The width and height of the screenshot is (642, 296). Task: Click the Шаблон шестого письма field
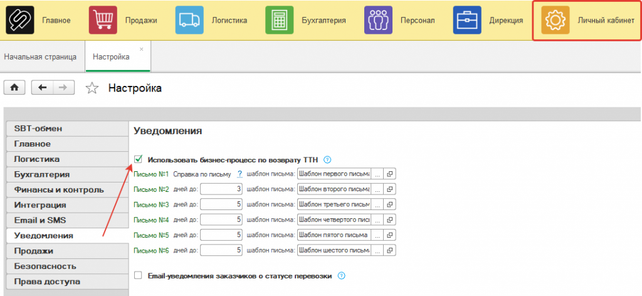(334, 250)
